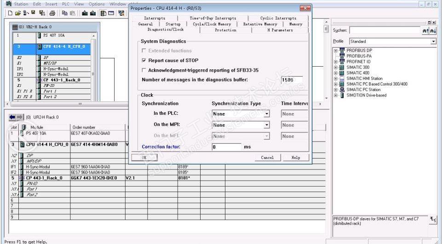
Task: Toggle the hardware Catalog toolbar icon
Action: [x=104, y=13]
